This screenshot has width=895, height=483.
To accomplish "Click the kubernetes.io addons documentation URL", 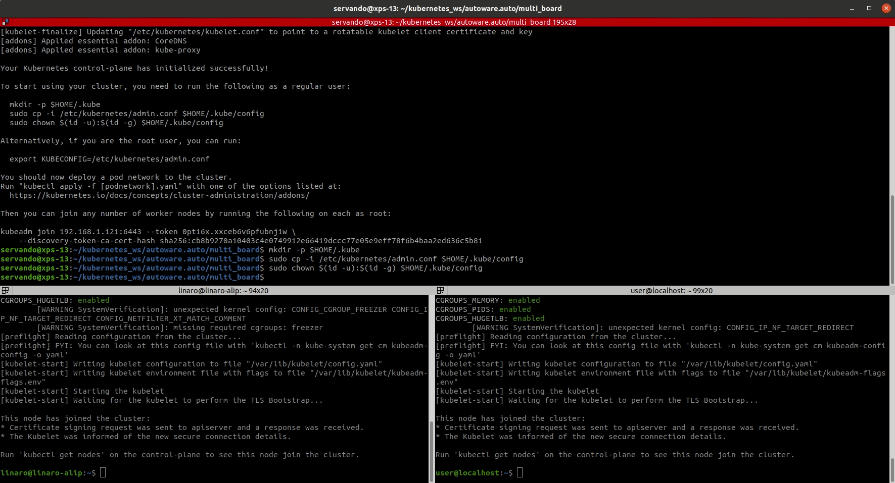I will pos(159,195).
